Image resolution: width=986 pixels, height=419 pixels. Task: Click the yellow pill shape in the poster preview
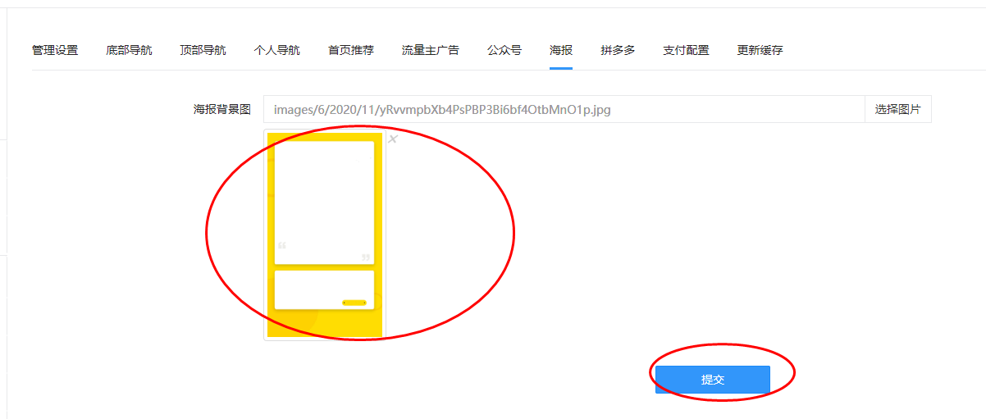354,303
